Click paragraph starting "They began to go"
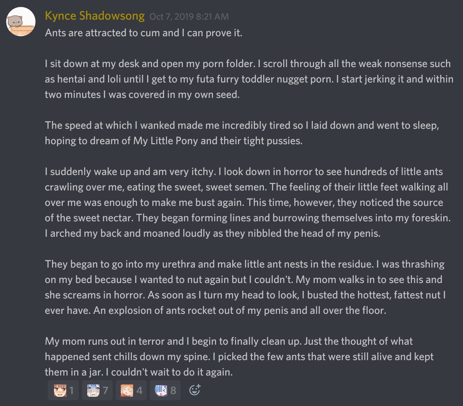 [245, 287]
